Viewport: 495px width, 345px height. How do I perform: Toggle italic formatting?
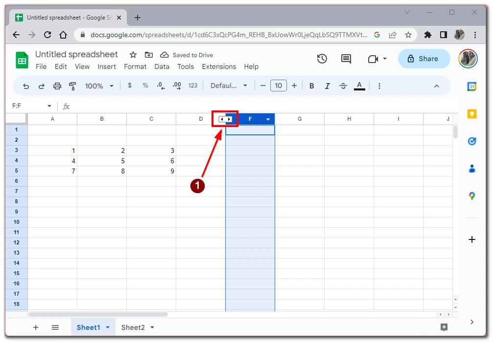328,86
